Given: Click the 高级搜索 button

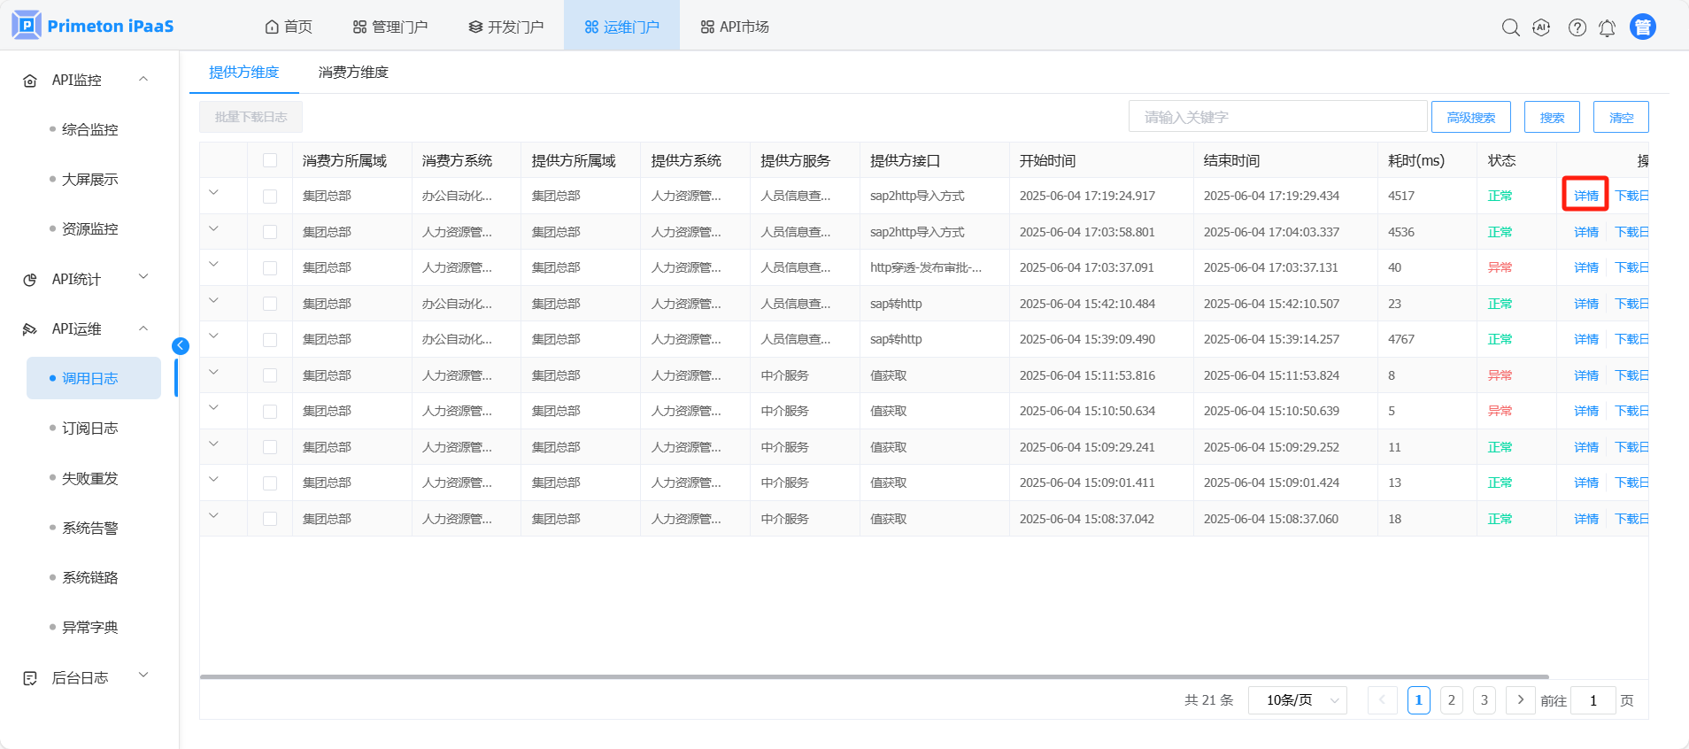Looking at the screenshot, I should (1470, 117).
